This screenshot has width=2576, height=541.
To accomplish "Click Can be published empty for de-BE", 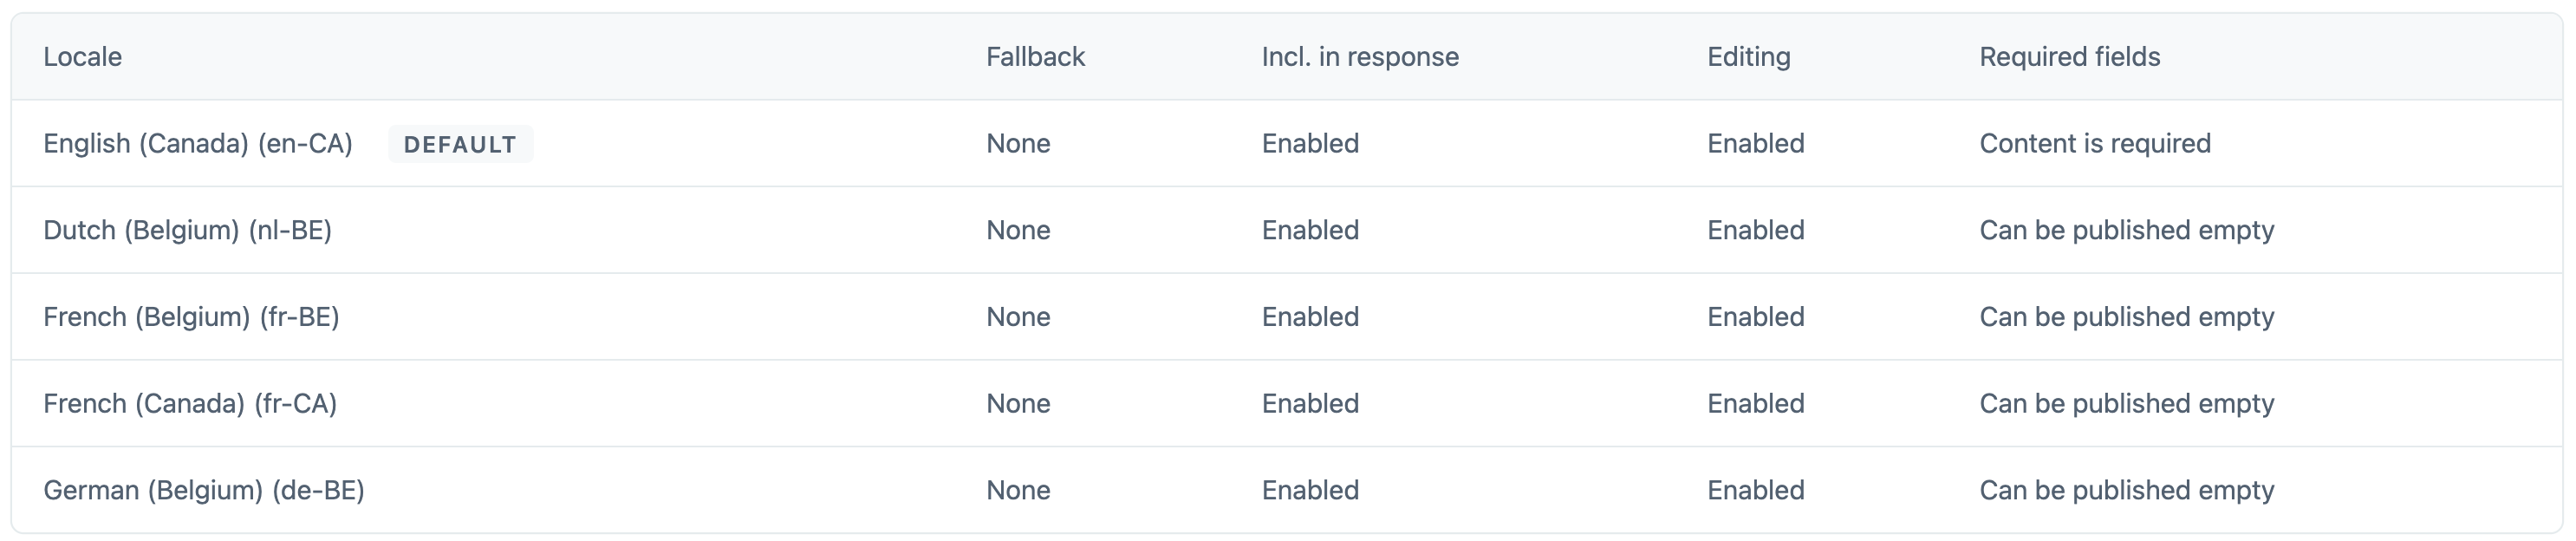I will (x=2127, y=490).
